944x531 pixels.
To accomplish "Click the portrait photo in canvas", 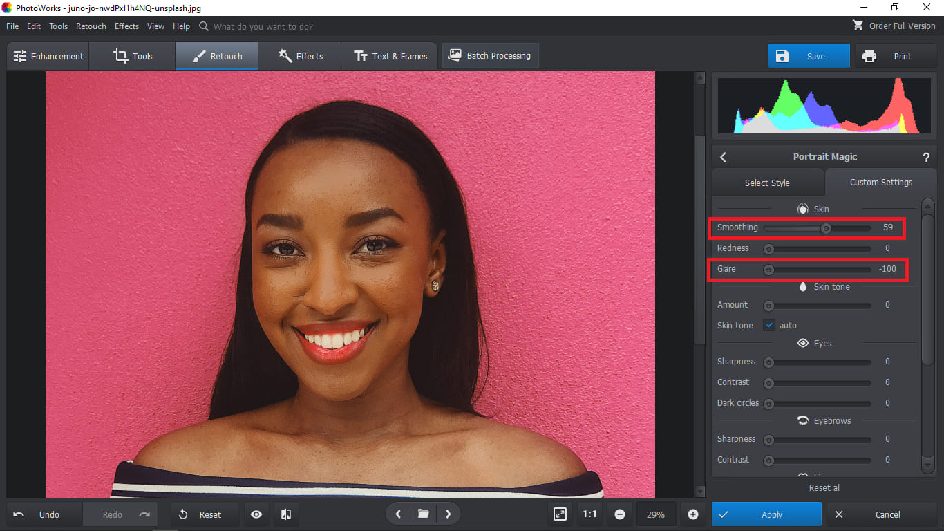I will (x=350, y=284).
